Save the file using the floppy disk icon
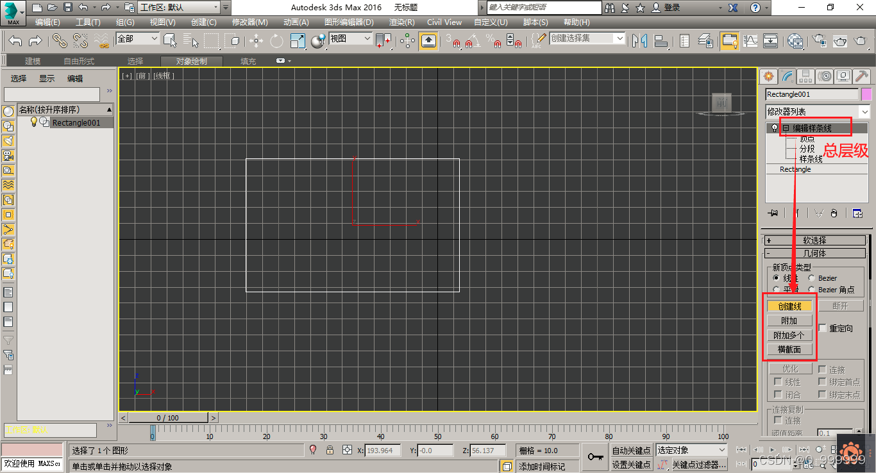 point(67,8)
